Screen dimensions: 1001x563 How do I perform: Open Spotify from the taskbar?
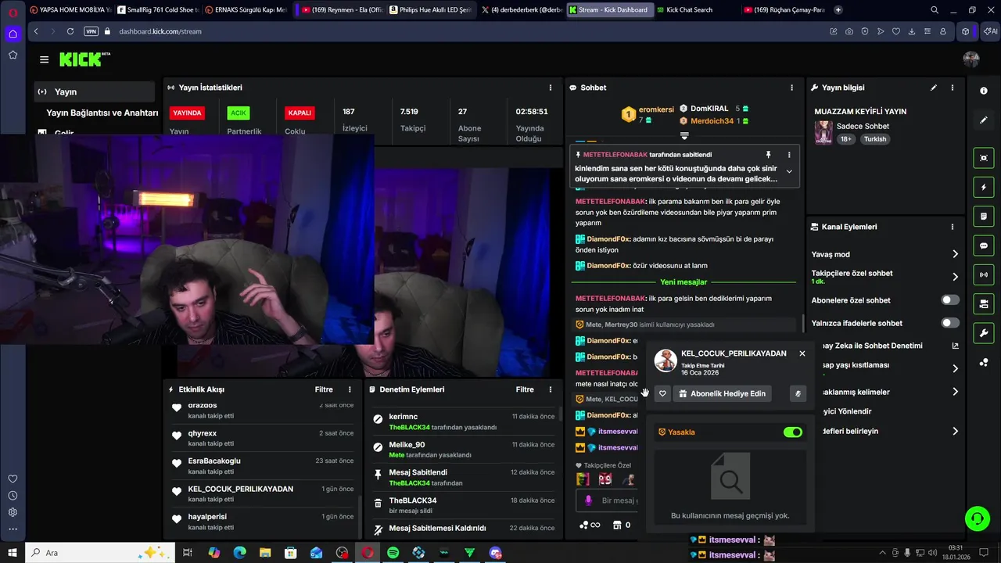pos(393,553)
